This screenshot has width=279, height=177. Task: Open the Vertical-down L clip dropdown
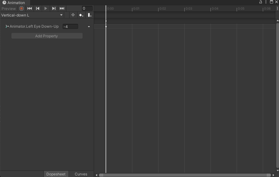[32, 15]
